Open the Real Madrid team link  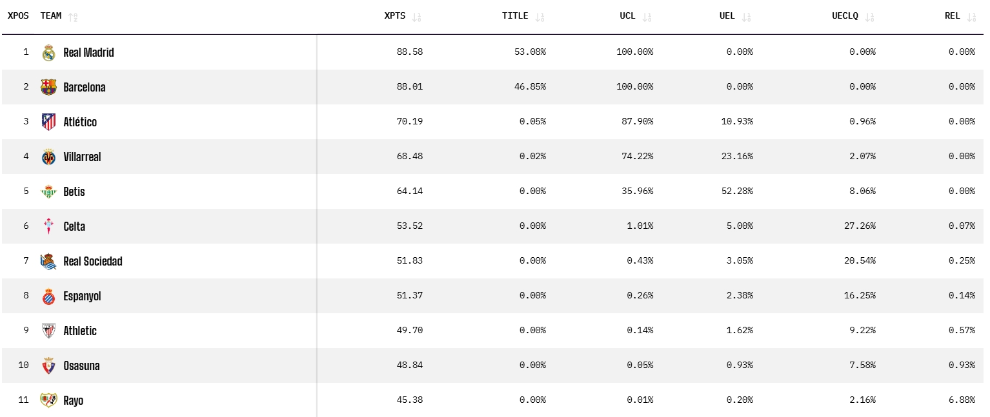click(88, 53)
